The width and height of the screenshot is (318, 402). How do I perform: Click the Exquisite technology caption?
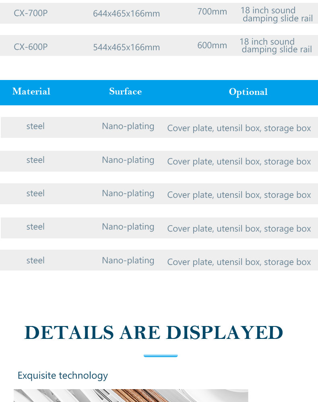tap(63, 376)
